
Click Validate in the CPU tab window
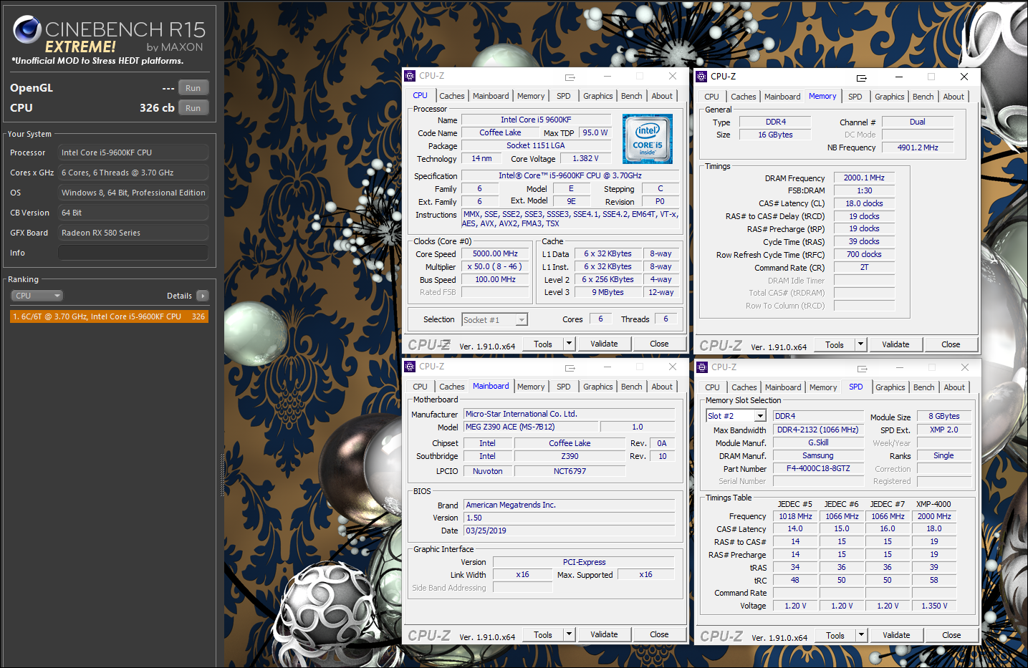pyautogui.click(x=604, y=344)
